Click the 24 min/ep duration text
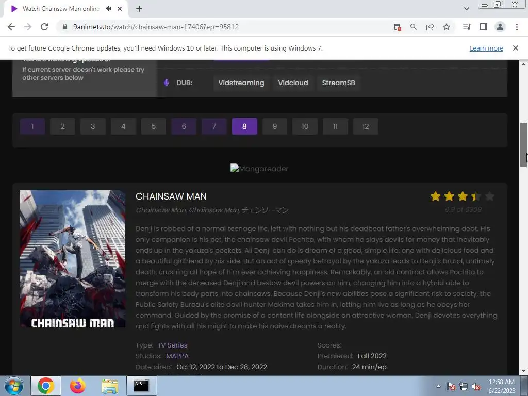 (369, 367)
